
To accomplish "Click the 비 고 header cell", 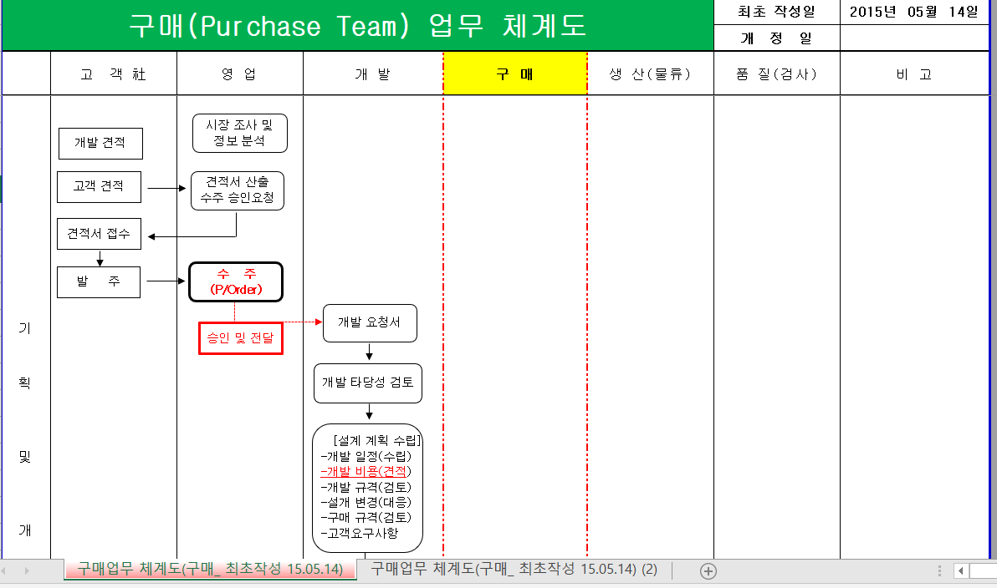I will [x=914, y=73].
